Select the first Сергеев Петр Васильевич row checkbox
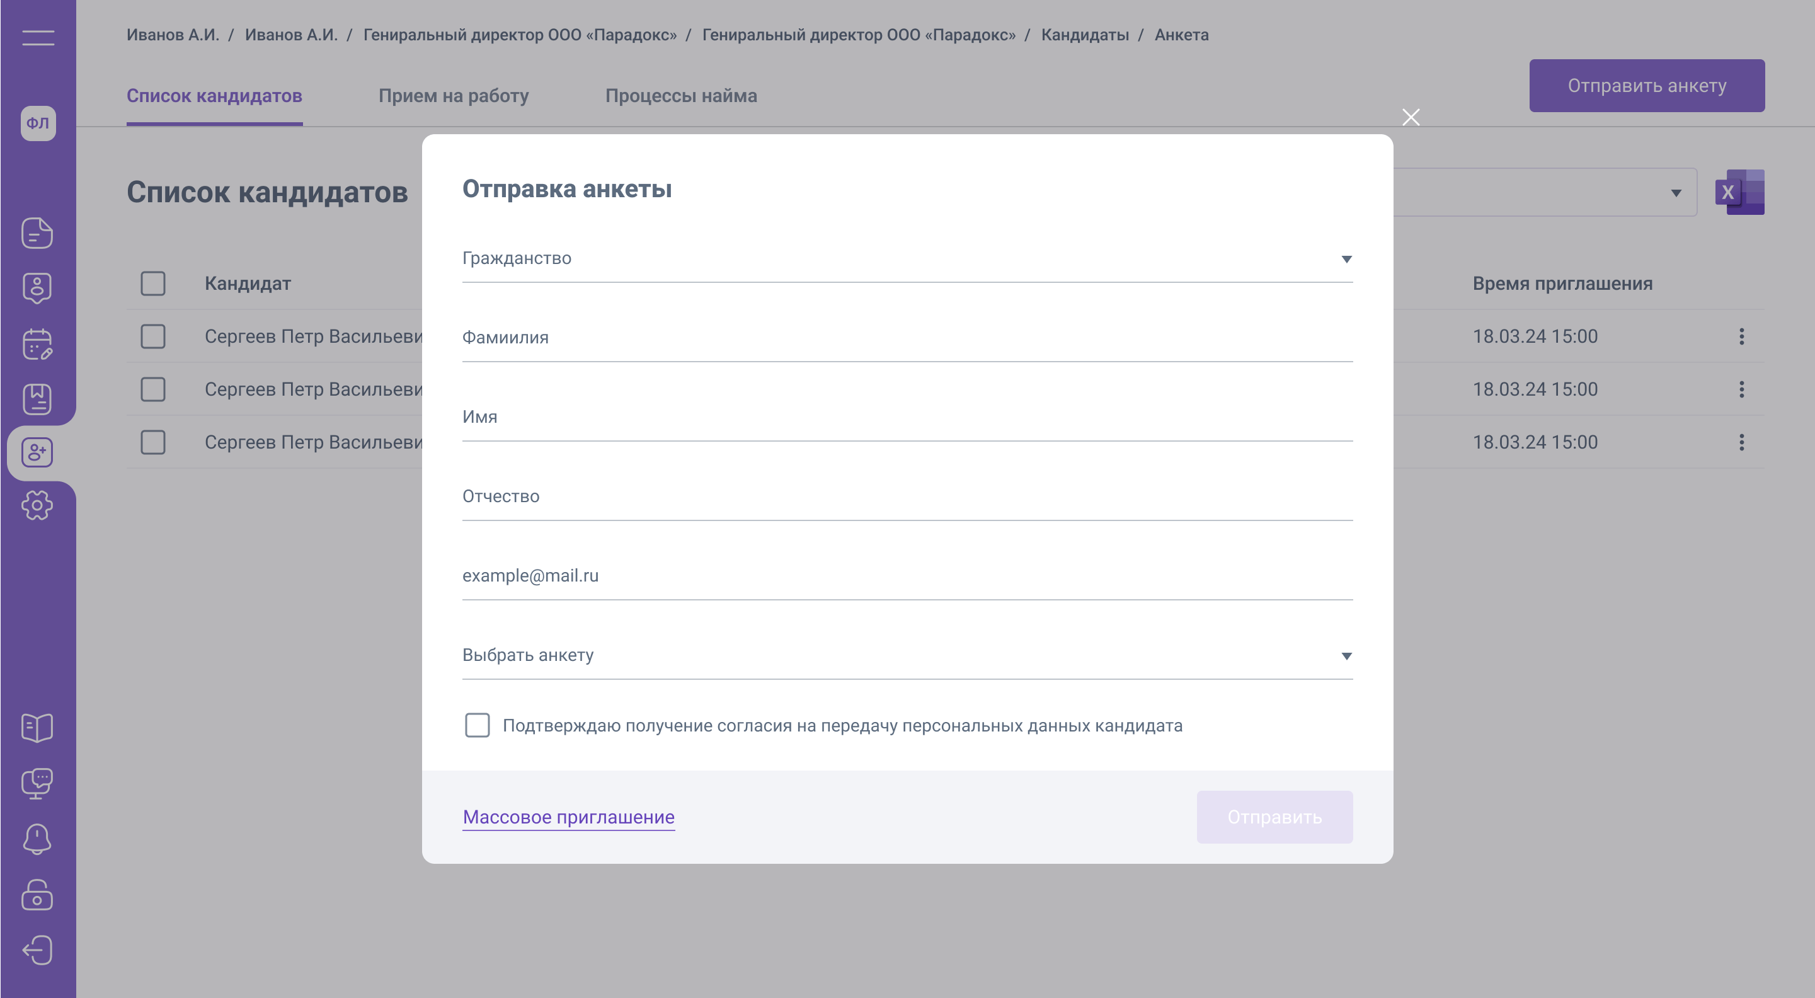 (153, 336)
